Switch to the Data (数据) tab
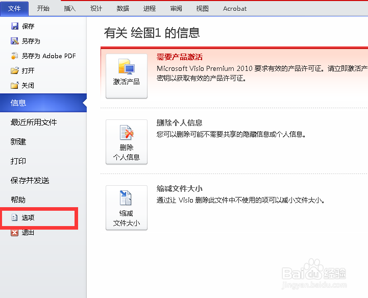Image resolution: width=368 pixels, height=298 pixels. click(x=122, y=9)
